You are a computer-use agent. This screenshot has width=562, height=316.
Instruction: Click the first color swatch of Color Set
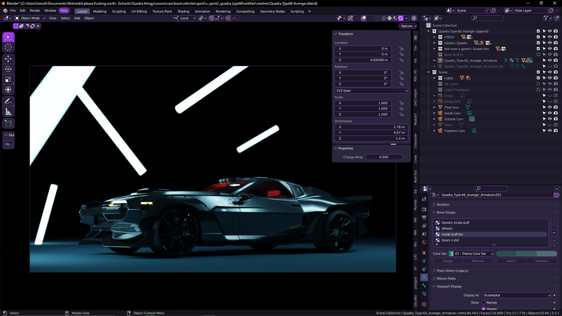click(506, 254)
